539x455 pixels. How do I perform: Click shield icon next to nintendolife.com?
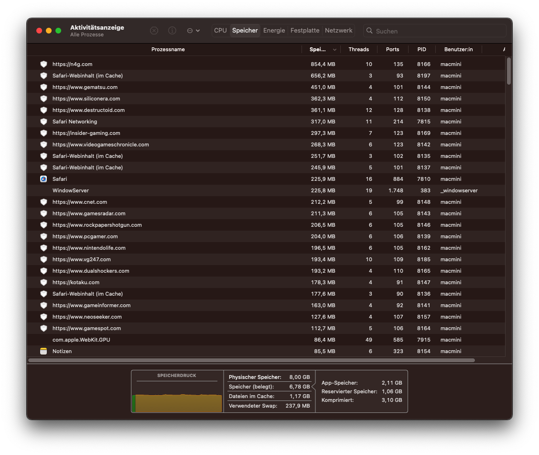pyautogui.click(x=43, y=248)
